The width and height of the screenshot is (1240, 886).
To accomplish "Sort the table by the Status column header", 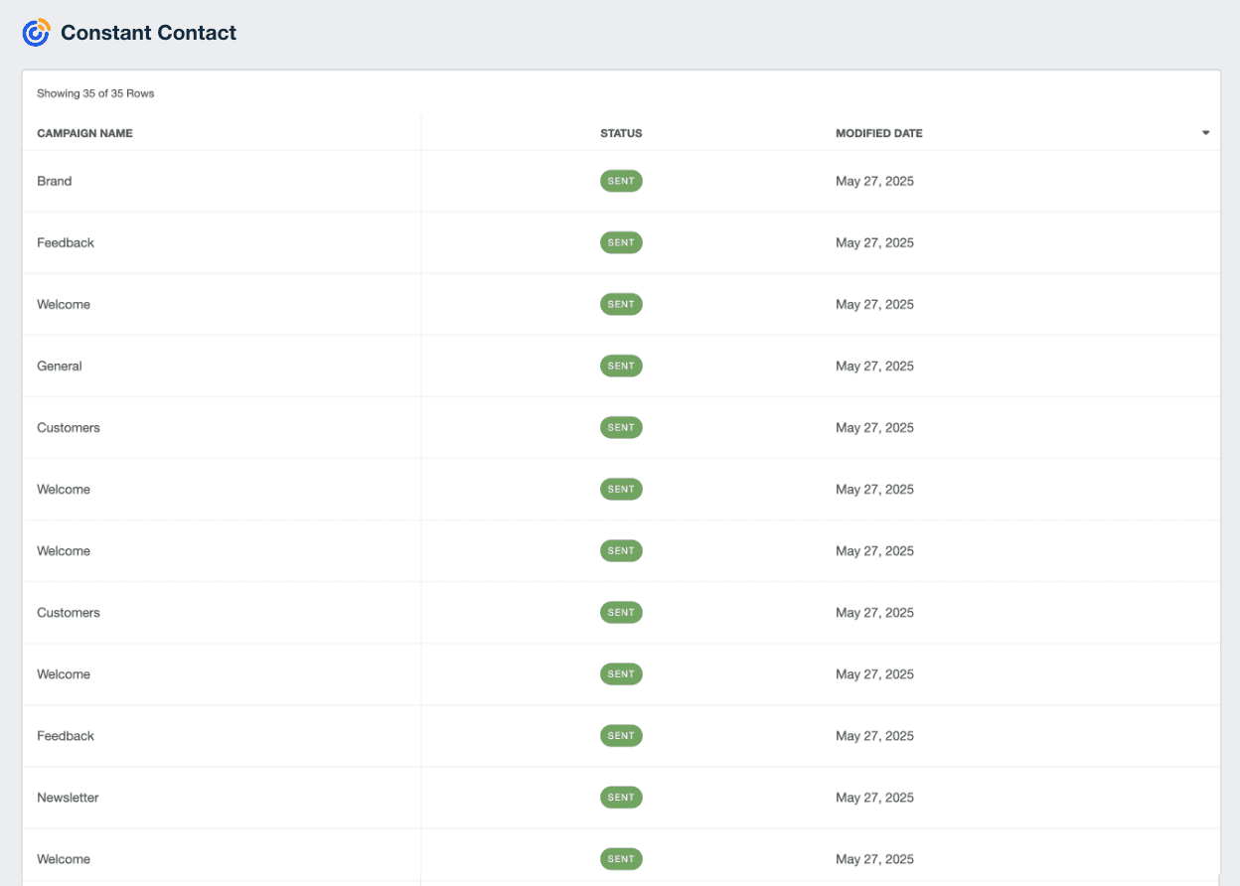I will click(x=620, y=133).
